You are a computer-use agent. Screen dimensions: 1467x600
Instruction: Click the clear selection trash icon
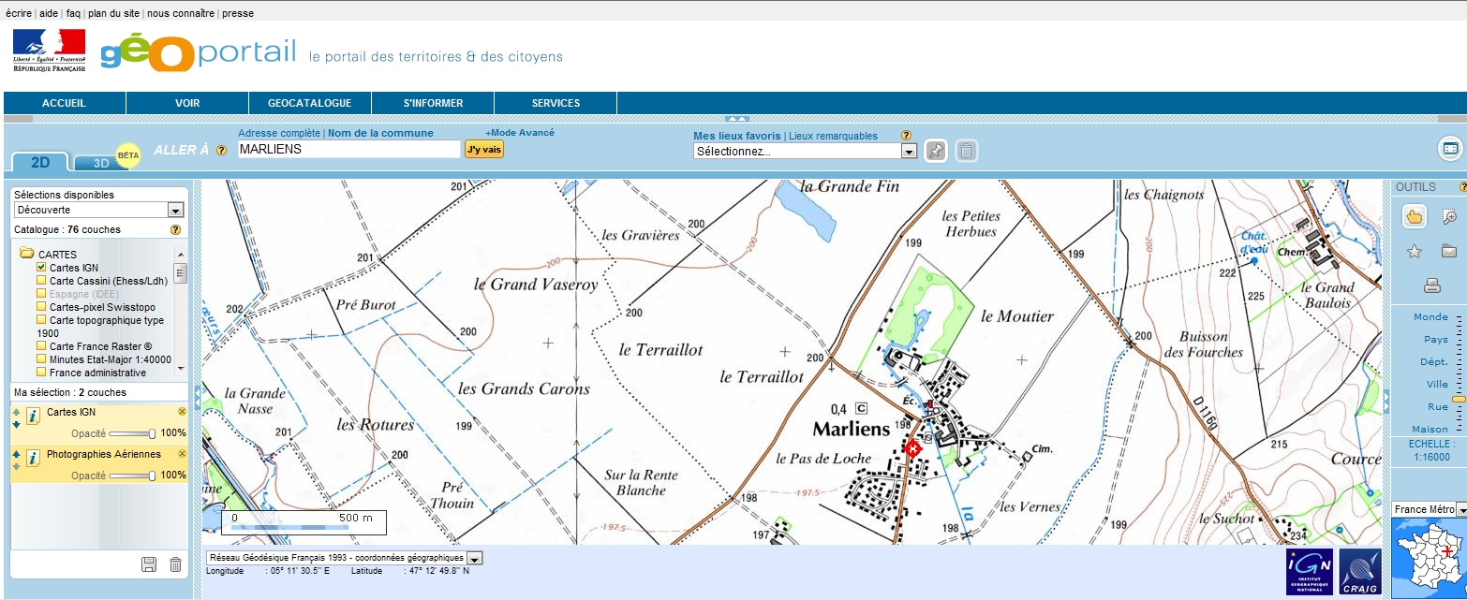[x=175, y=564]
